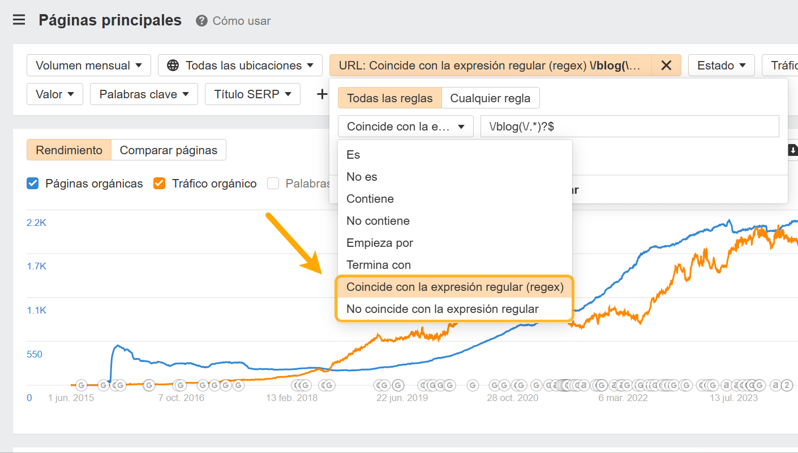Open the hamburger navigation menu
Viewport: 798px width, 453px height.
point(19,19)
